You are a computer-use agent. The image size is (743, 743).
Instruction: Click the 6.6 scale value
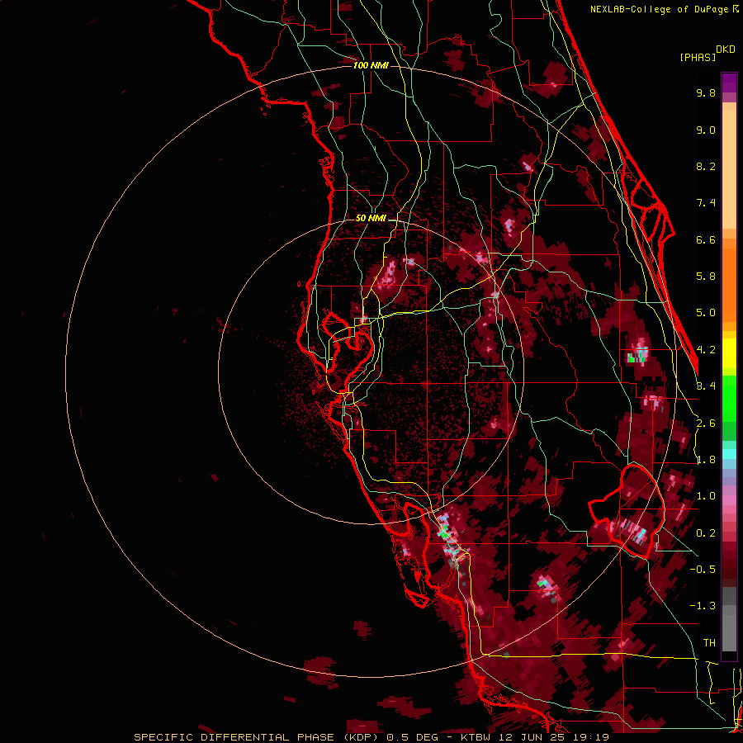706,239
